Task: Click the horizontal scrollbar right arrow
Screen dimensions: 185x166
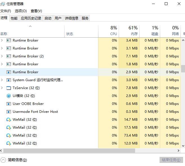Action: (179, 151)
